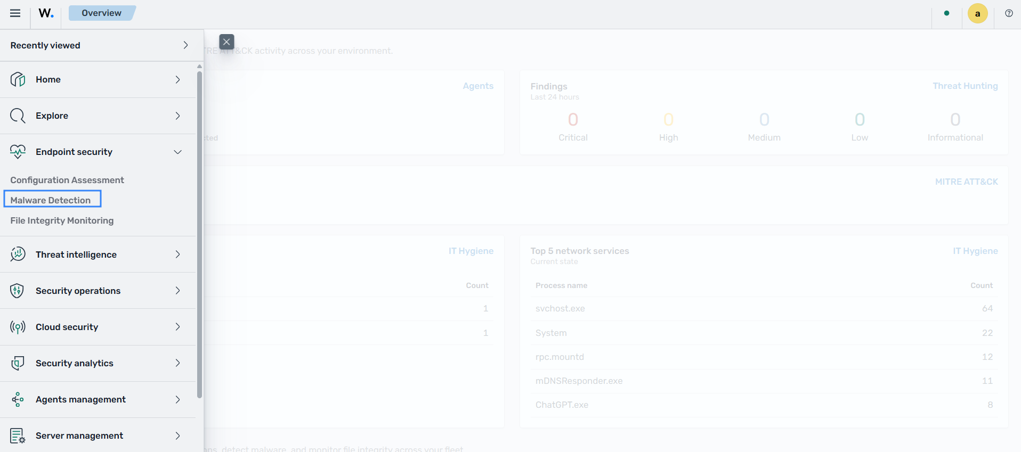Open the Threat Hunting link

(x=965, y=86)
